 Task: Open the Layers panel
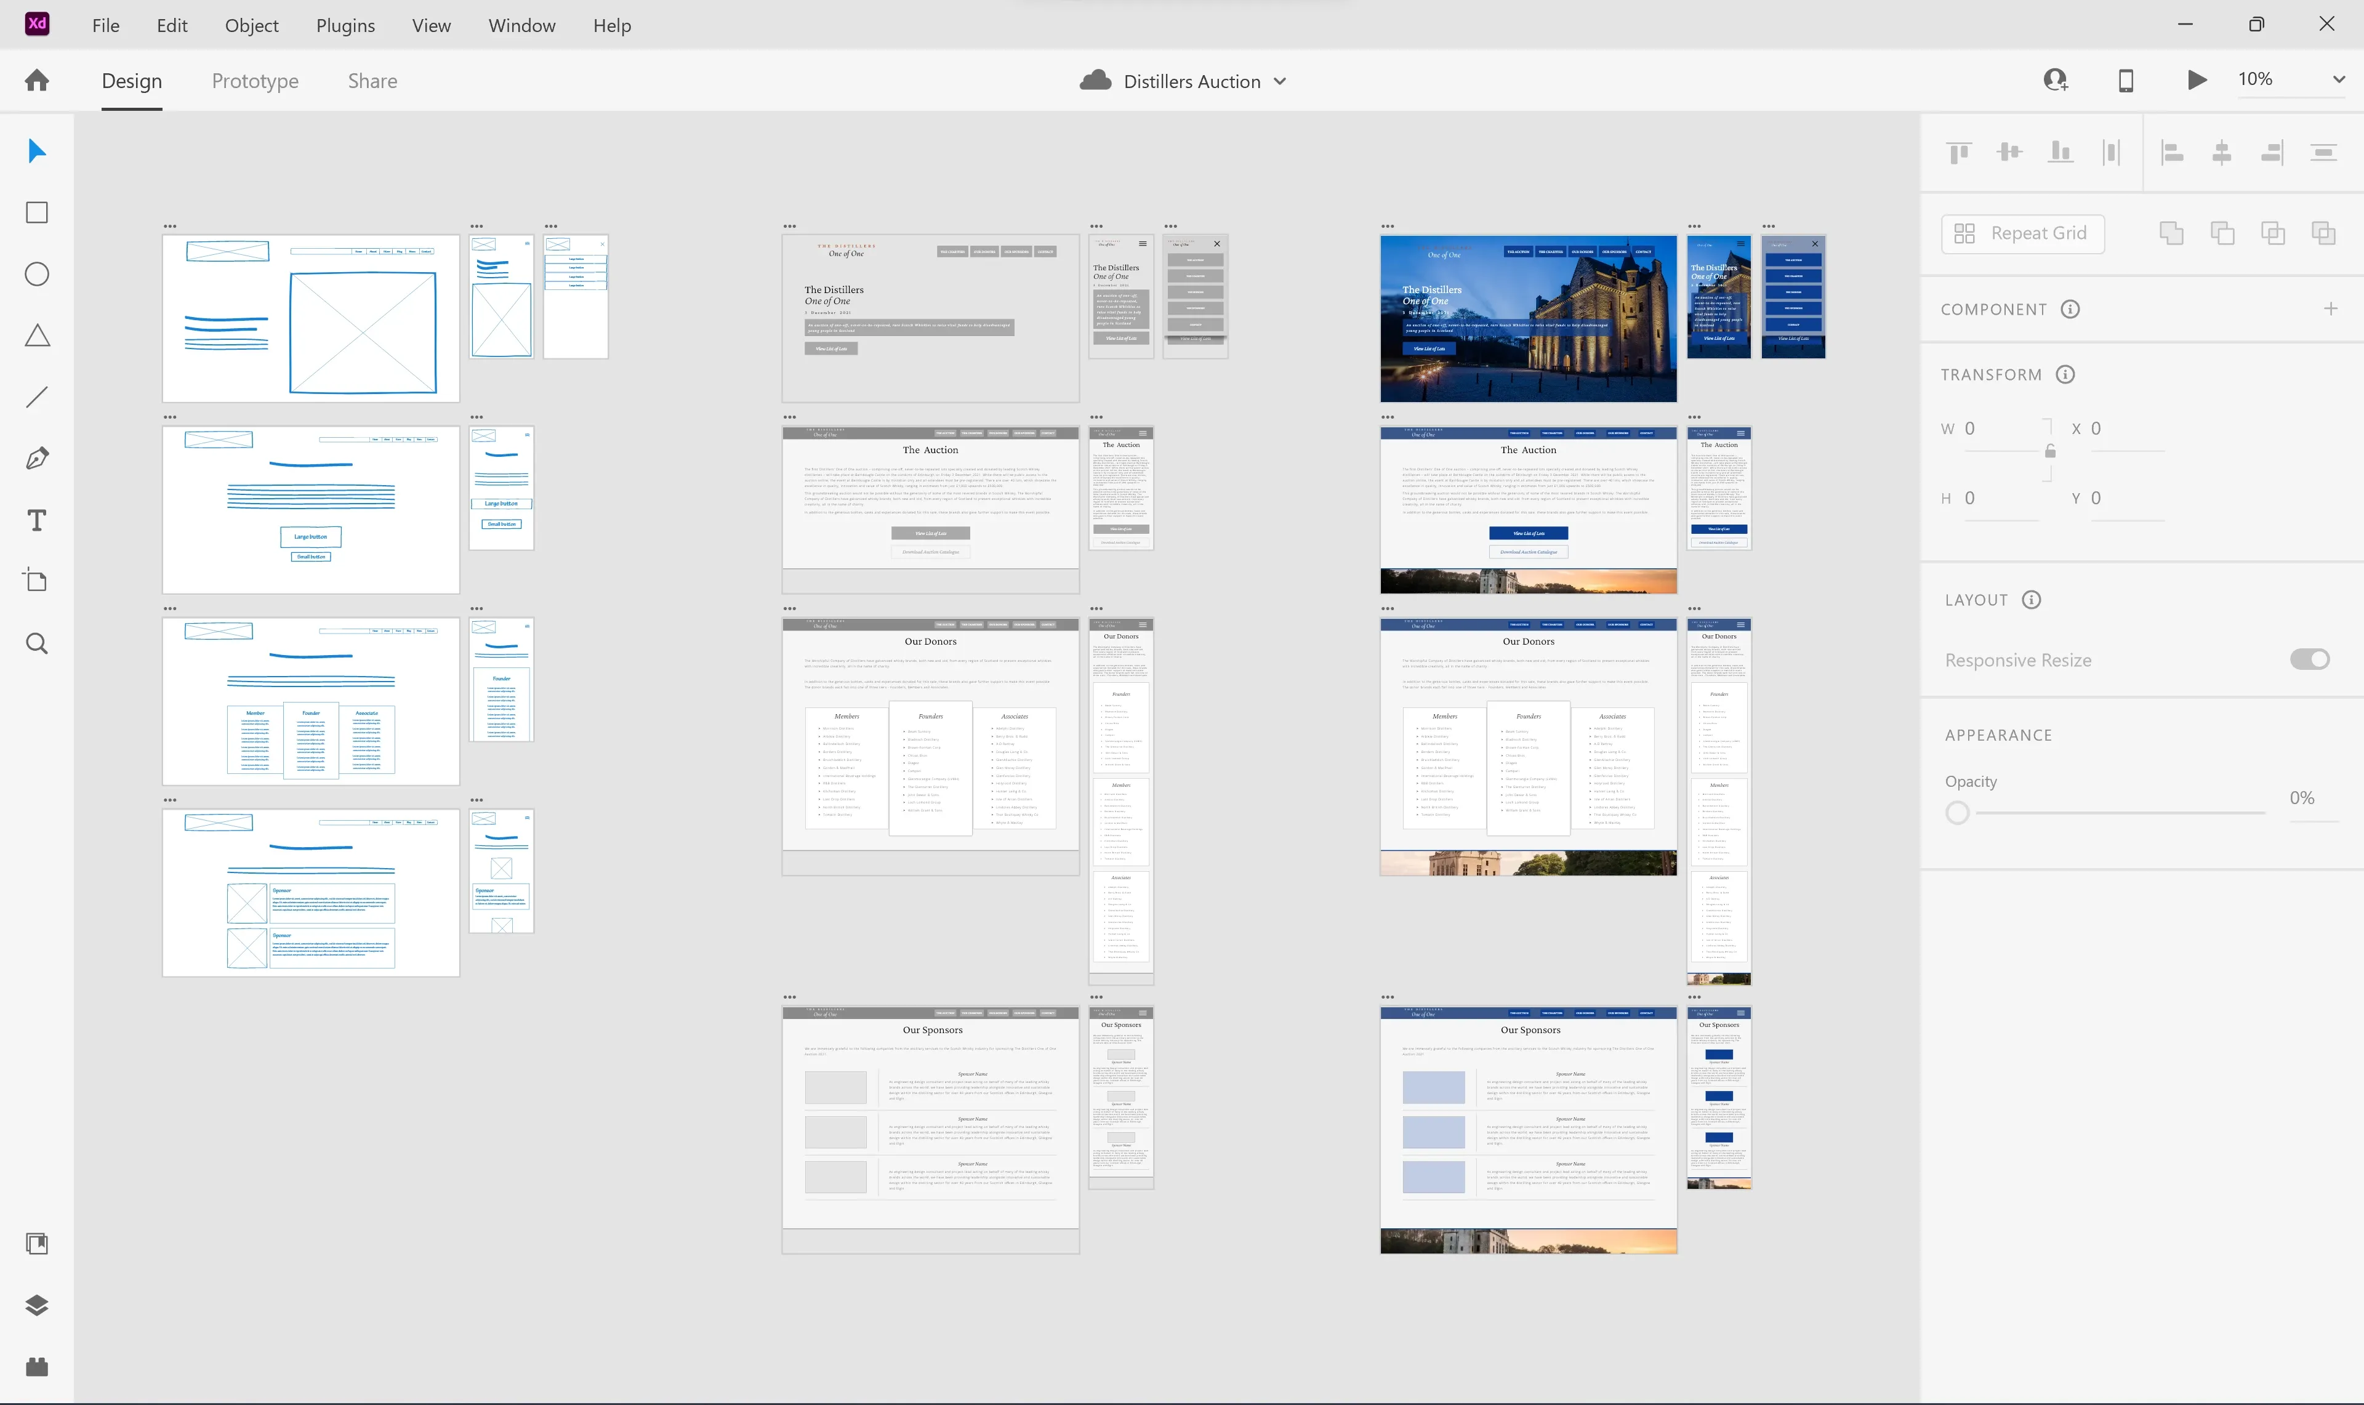point(37,1306)
